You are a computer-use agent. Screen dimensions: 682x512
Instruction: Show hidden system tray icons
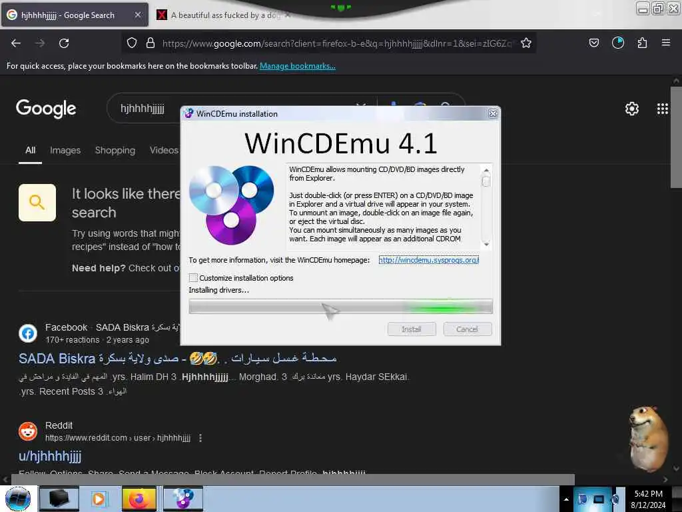[566, 499]
